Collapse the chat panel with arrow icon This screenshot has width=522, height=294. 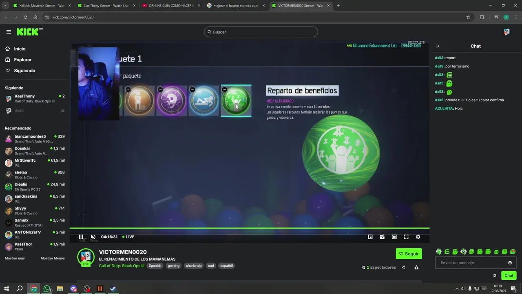(438, 46)
